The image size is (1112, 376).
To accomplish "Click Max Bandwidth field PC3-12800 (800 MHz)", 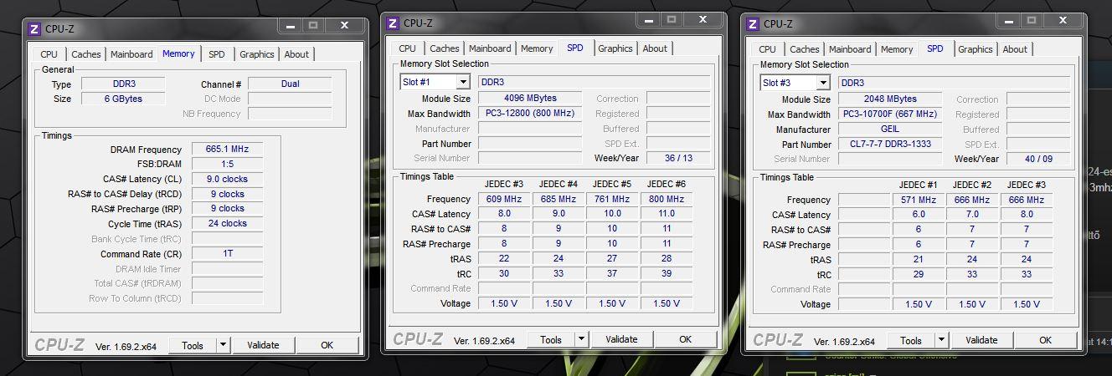I will coord(530,113).
